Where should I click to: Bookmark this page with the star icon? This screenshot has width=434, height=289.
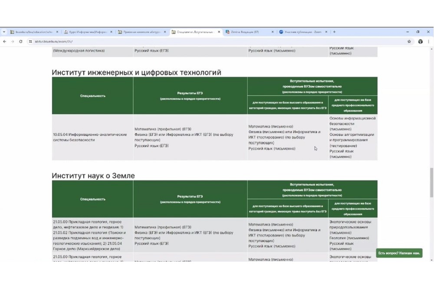[x=409, y=42]
